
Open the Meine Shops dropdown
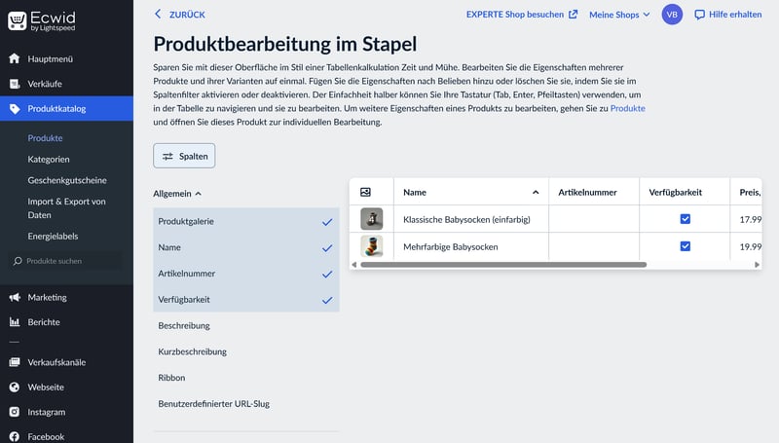click(x=621, y=15)
